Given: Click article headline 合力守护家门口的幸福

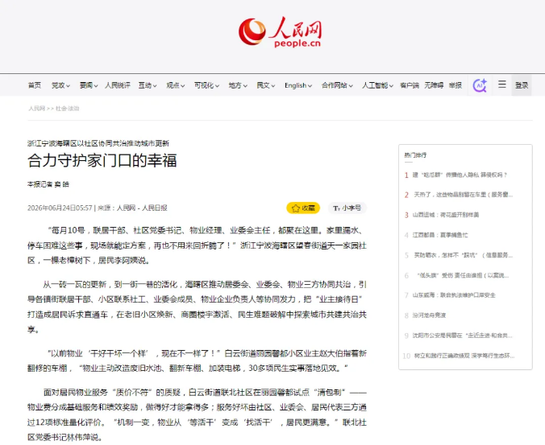Looking at the screenshot, I should click(102, 161).
